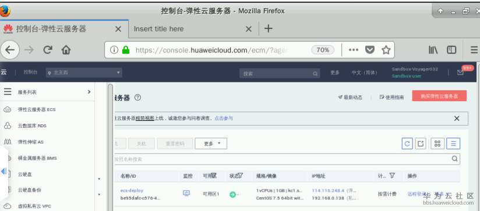The height and width of the screenshot is (211, 480).
Task: Open the ecs-deploy server link
Action: click(x=132, y=190)
